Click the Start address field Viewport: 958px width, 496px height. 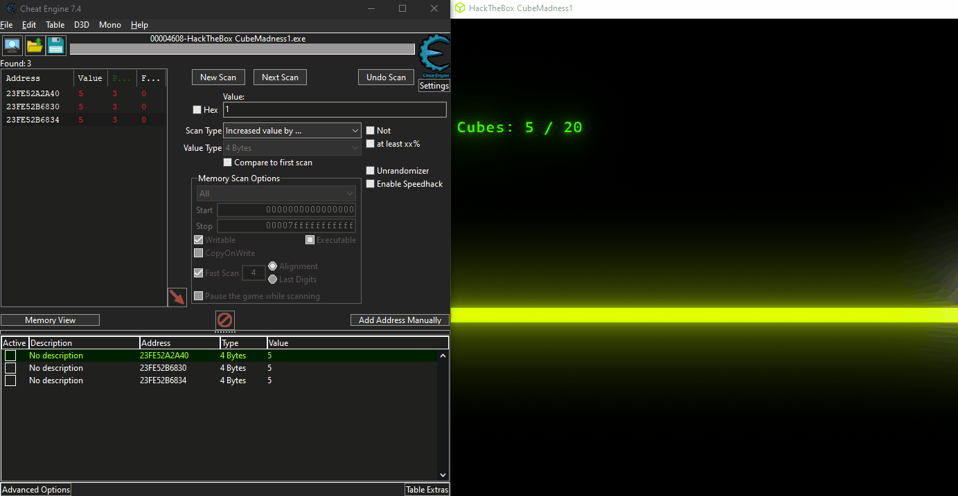(286, 210)
